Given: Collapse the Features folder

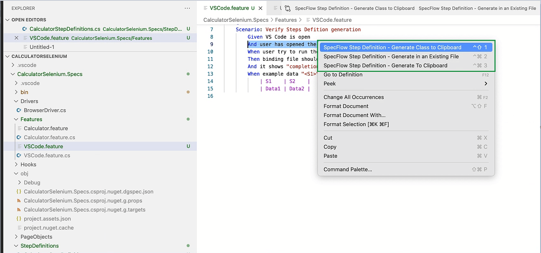Looking at the screenshot, I should coord(16,119).
